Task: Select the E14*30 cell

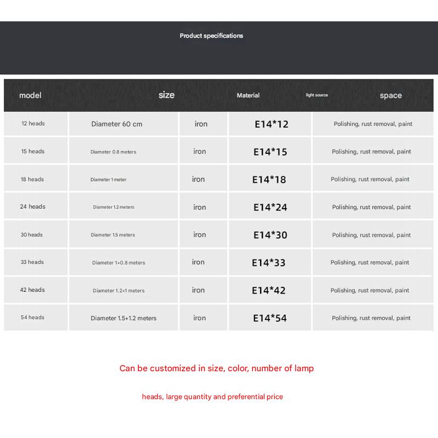Action: 270,235
